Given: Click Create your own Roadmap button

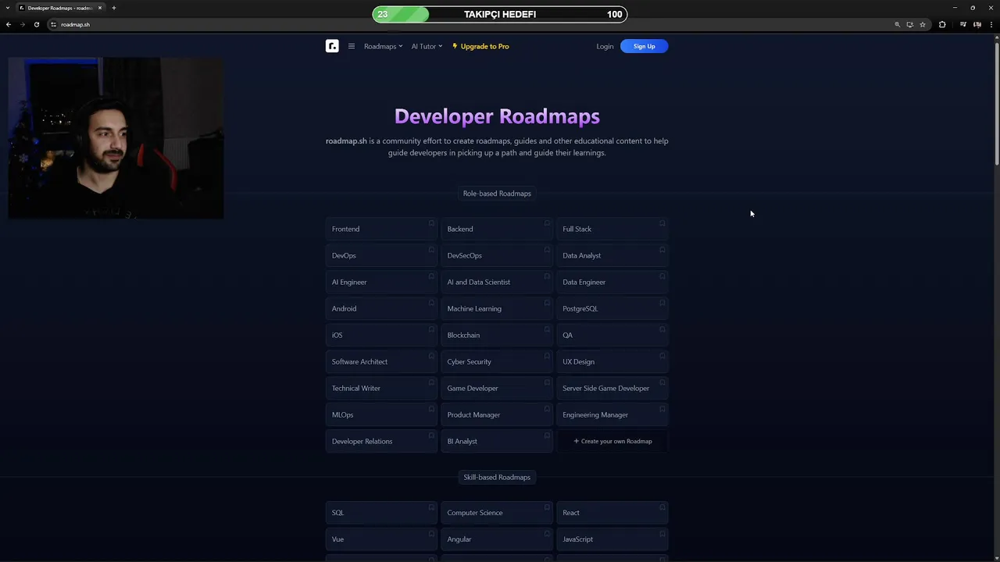Looking at the screenshot, I should (612, 441).
